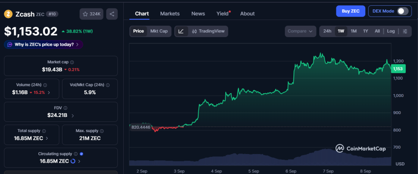
Task: Open 'Why is ZEC's price up today?' link
Action: (x=44, y=44)
